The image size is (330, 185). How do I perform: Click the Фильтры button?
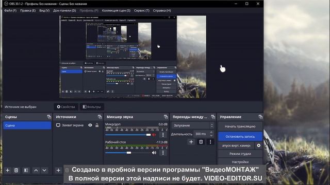pyautogui.click(x=92, y=107)
